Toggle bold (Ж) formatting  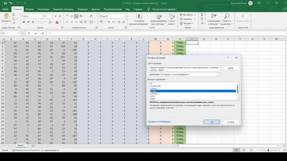(x=24, y=22)
